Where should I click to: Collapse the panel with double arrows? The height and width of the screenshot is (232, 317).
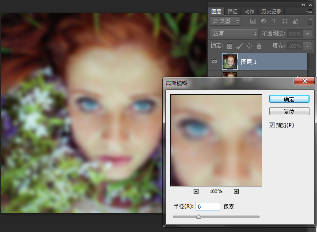(303, 4)
